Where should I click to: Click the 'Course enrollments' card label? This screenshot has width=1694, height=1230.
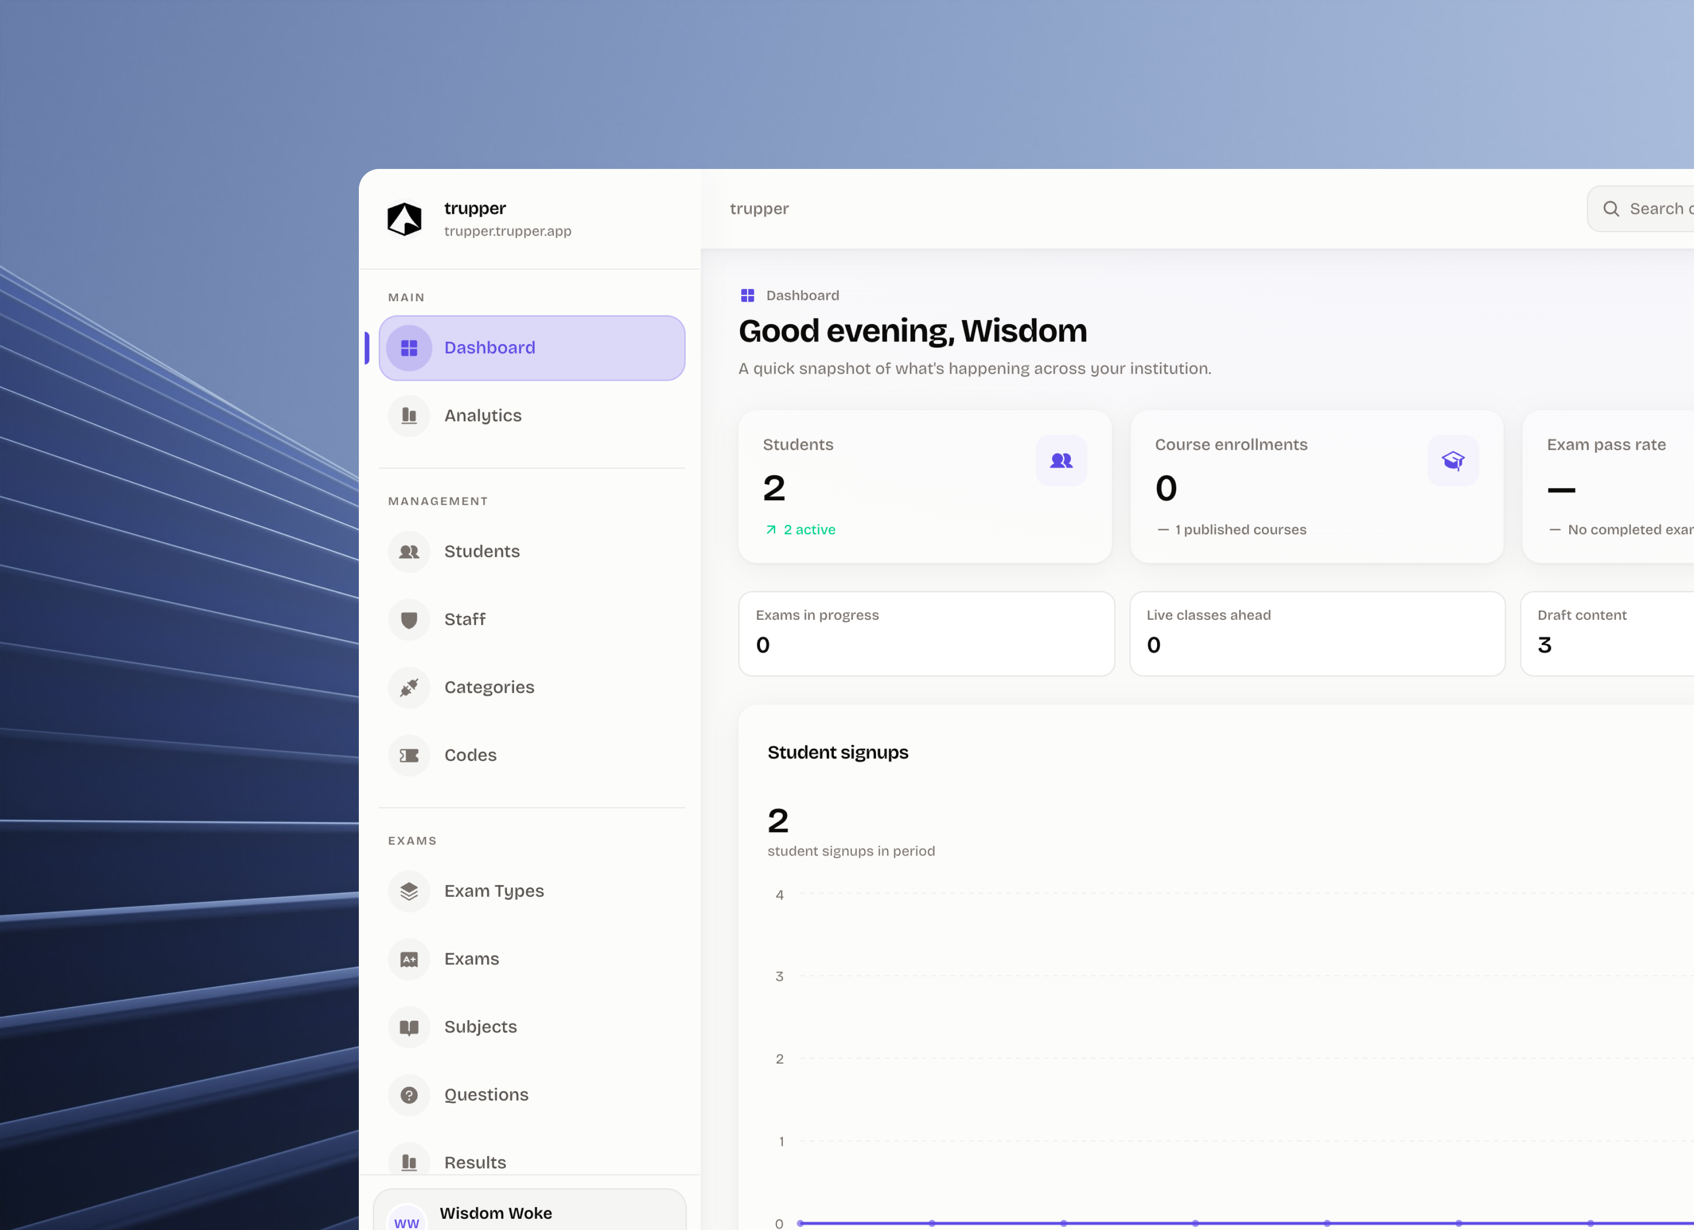1231,445
